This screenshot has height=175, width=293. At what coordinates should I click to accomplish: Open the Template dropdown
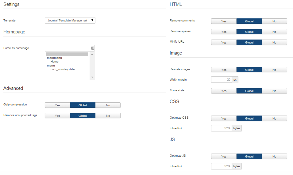[x=70, y=21]
